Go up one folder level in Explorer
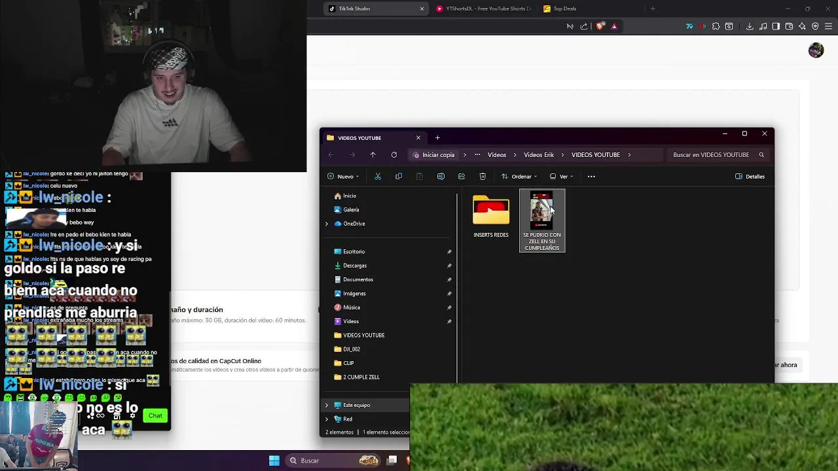838x471 pixels. point(373,155)
